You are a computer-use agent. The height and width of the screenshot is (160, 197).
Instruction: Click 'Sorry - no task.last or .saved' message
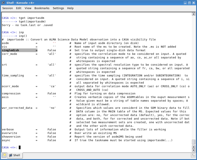(x=27, y=25)
